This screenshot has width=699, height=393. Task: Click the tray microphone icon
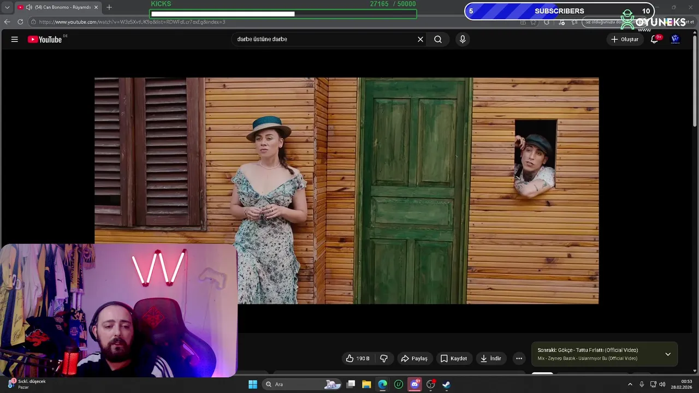coord(642,384)
